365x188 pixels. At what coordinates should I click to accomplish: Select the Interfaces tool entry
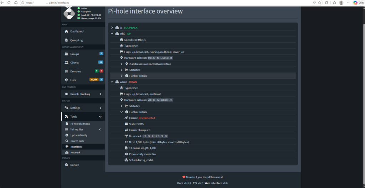83,147
